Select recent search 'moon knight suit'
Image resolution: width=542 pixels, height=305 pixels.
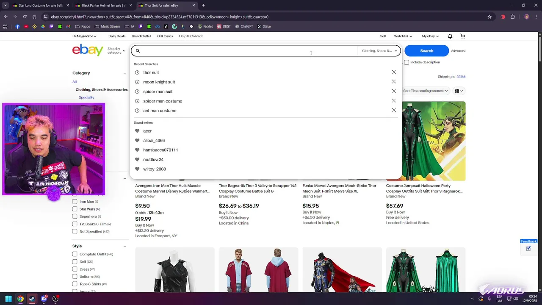tap(159, 82)
